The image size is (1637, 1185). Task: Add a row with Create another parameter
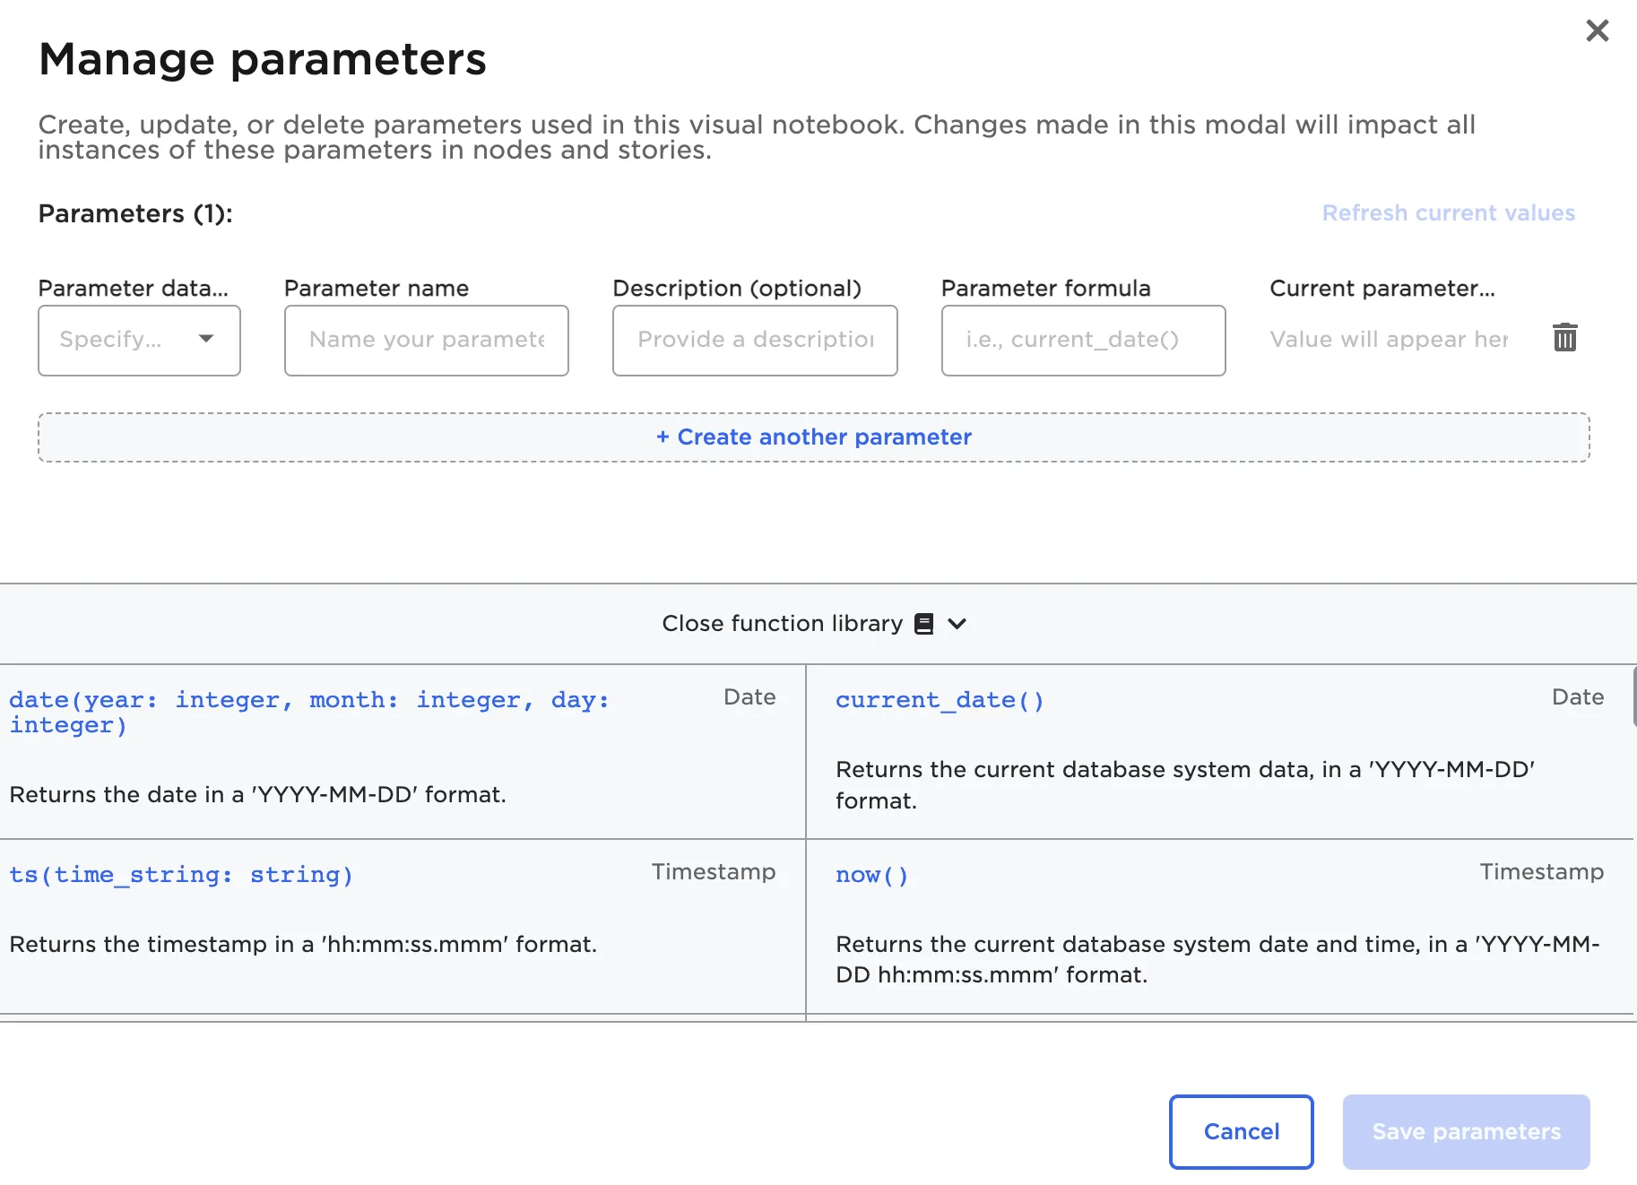813,437
